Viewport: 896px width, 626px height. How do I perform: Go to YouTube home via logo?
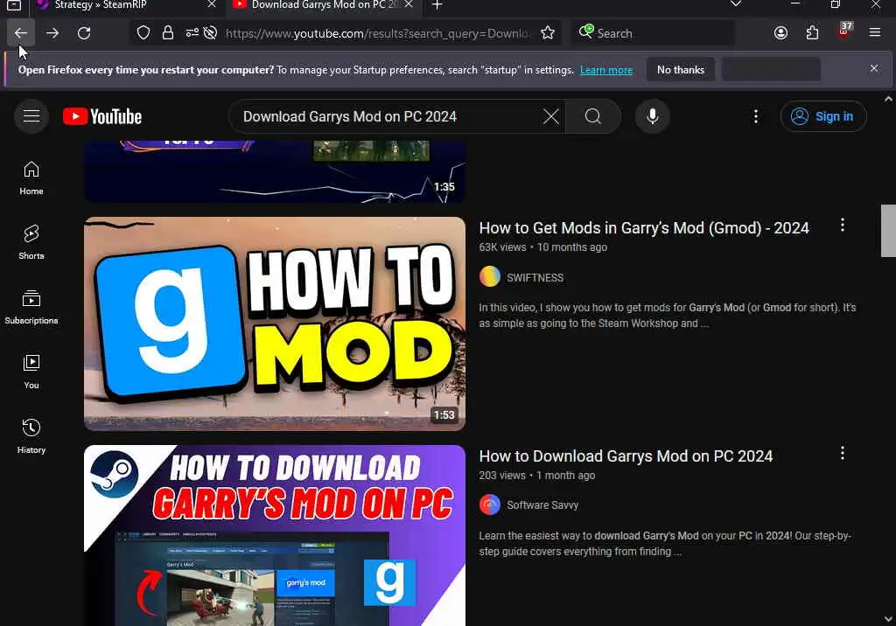102,116
